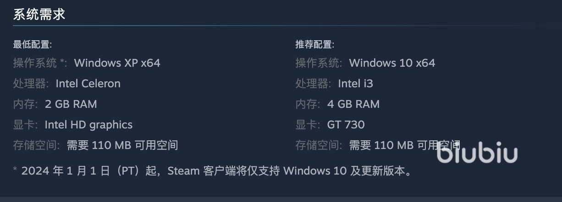562x202 pixels.
Task: Click minimum storage 需要 110 MB 可用空间 text
Action: [x=122, y=146]
